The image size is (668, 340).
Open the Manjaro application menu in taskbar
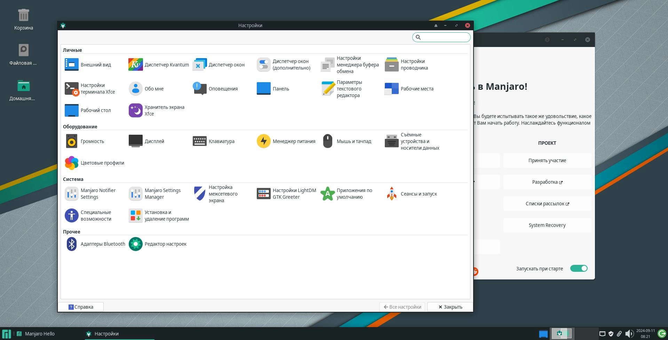pyautogui.click(x=6, y=334)
